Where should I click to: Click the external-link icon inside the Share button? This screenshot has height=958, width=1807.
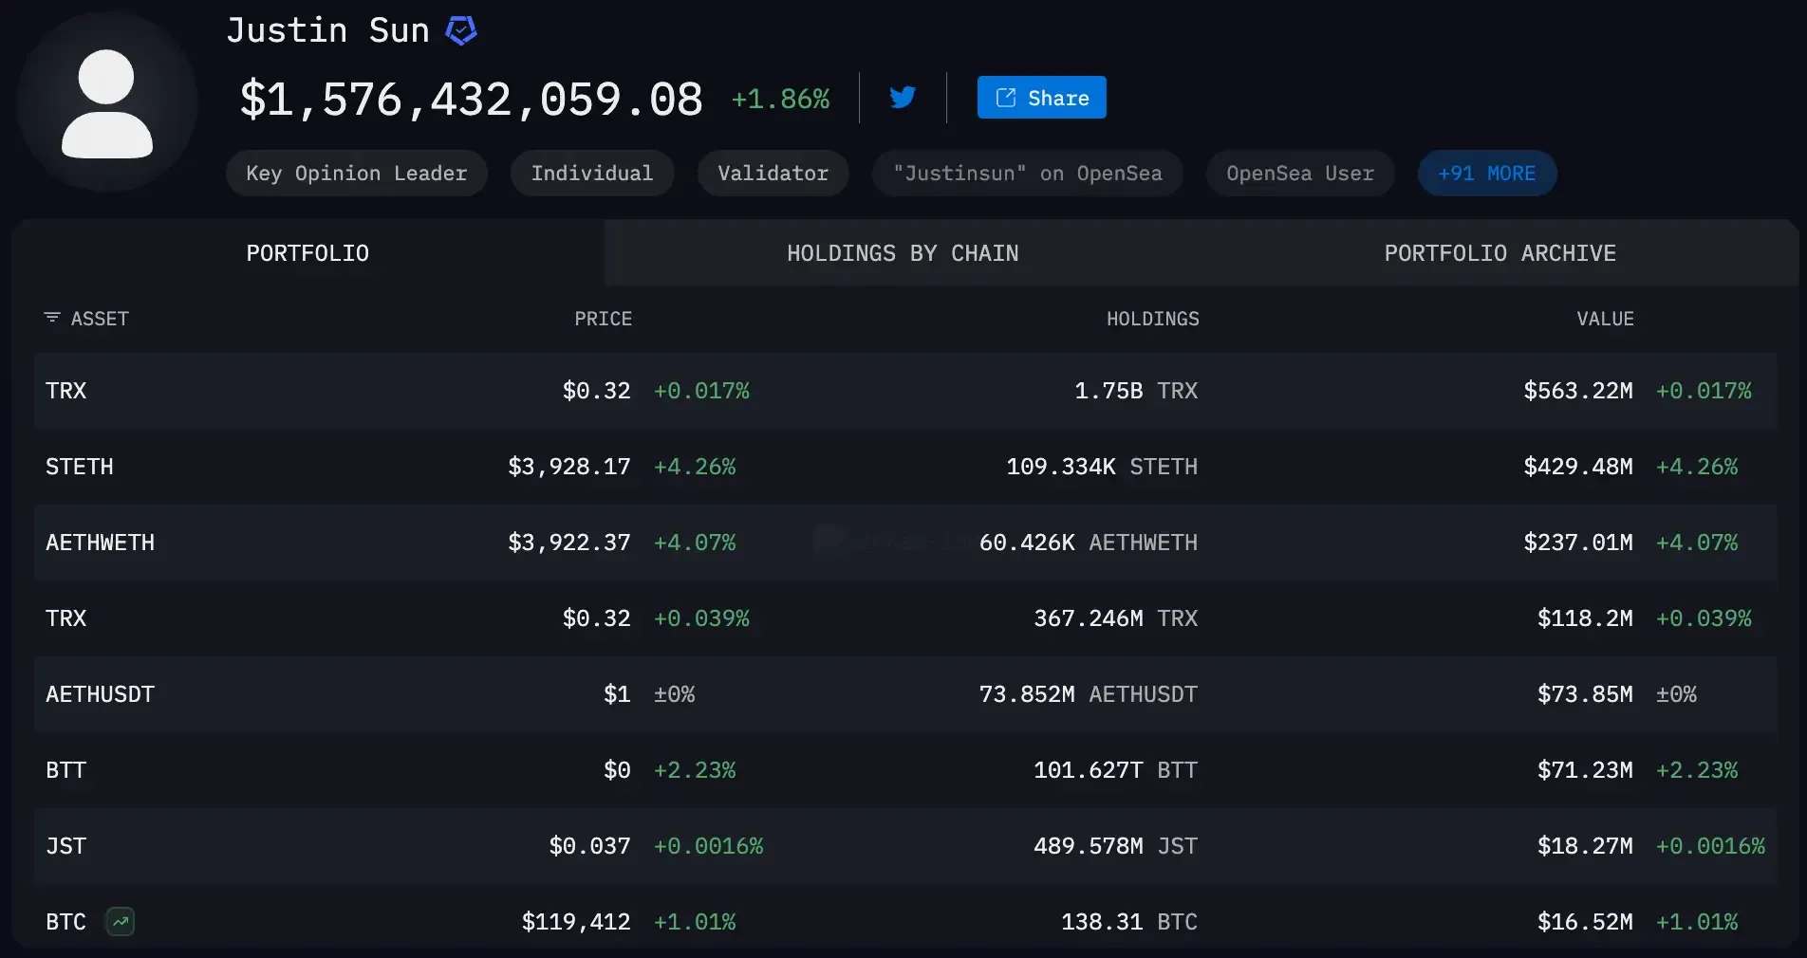tap(1005, 97)
